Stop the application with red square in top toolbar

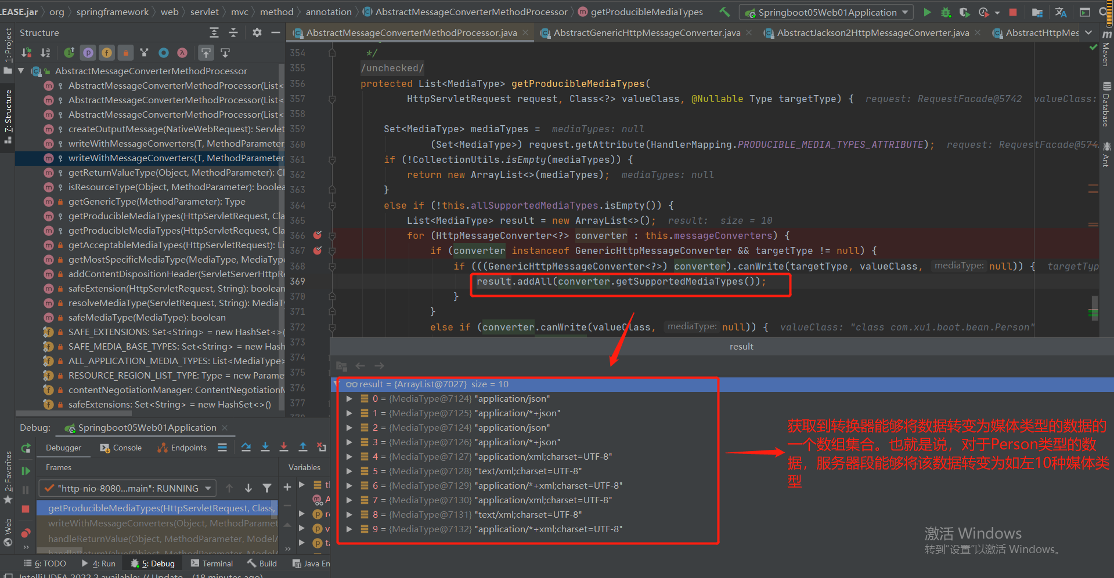tap(1013, 12)
